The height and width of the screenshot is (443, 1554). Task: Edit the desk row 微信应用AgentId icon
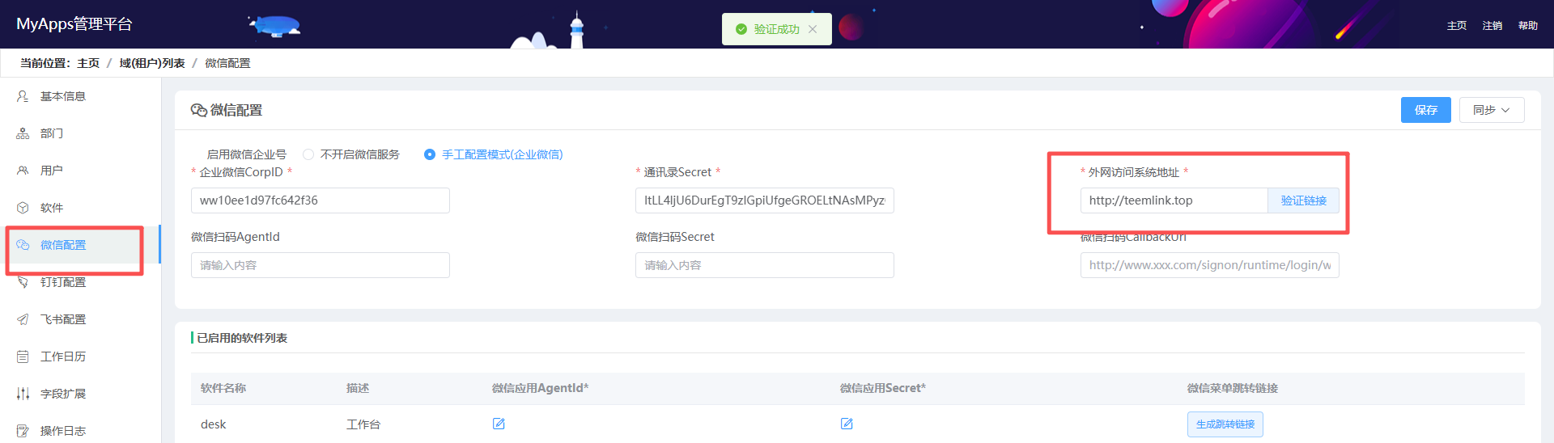(x=499, y=424)
